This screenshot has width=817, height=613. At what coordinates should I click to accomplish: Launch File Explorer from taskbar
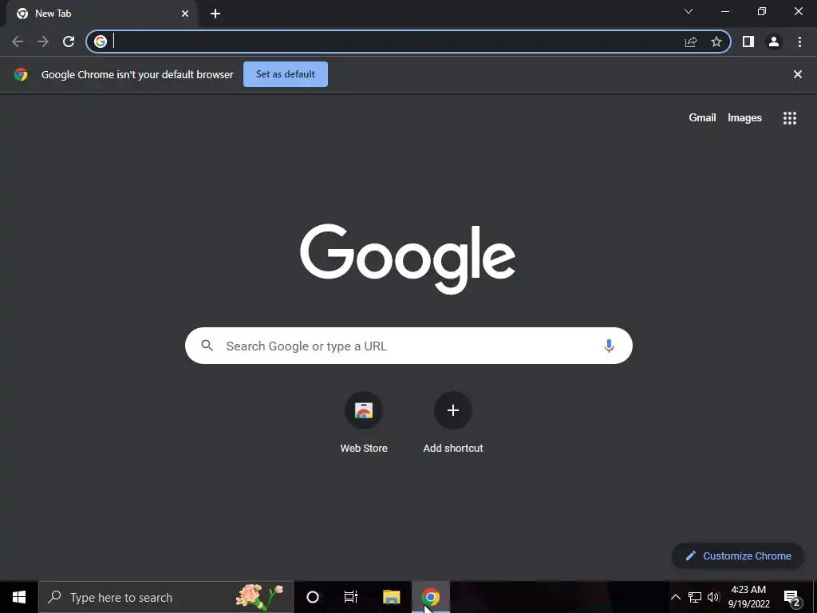click(391, 597)
